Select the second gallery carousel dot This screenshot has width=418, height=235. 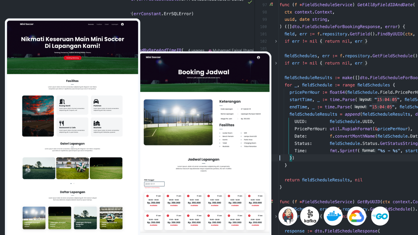[74, 183]
